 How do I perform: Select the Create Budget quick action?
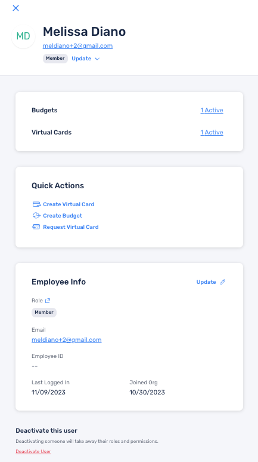click(x=63, y=216)
